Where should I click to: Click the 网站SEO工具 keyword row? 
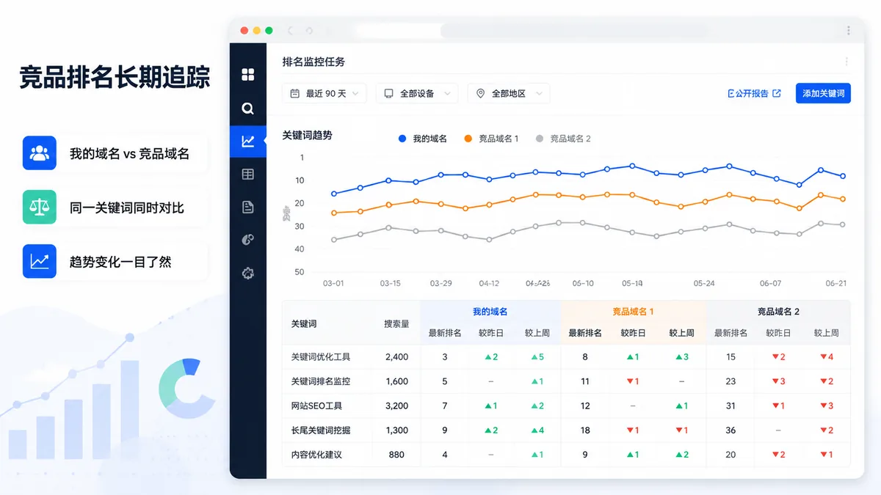(566, 406)
